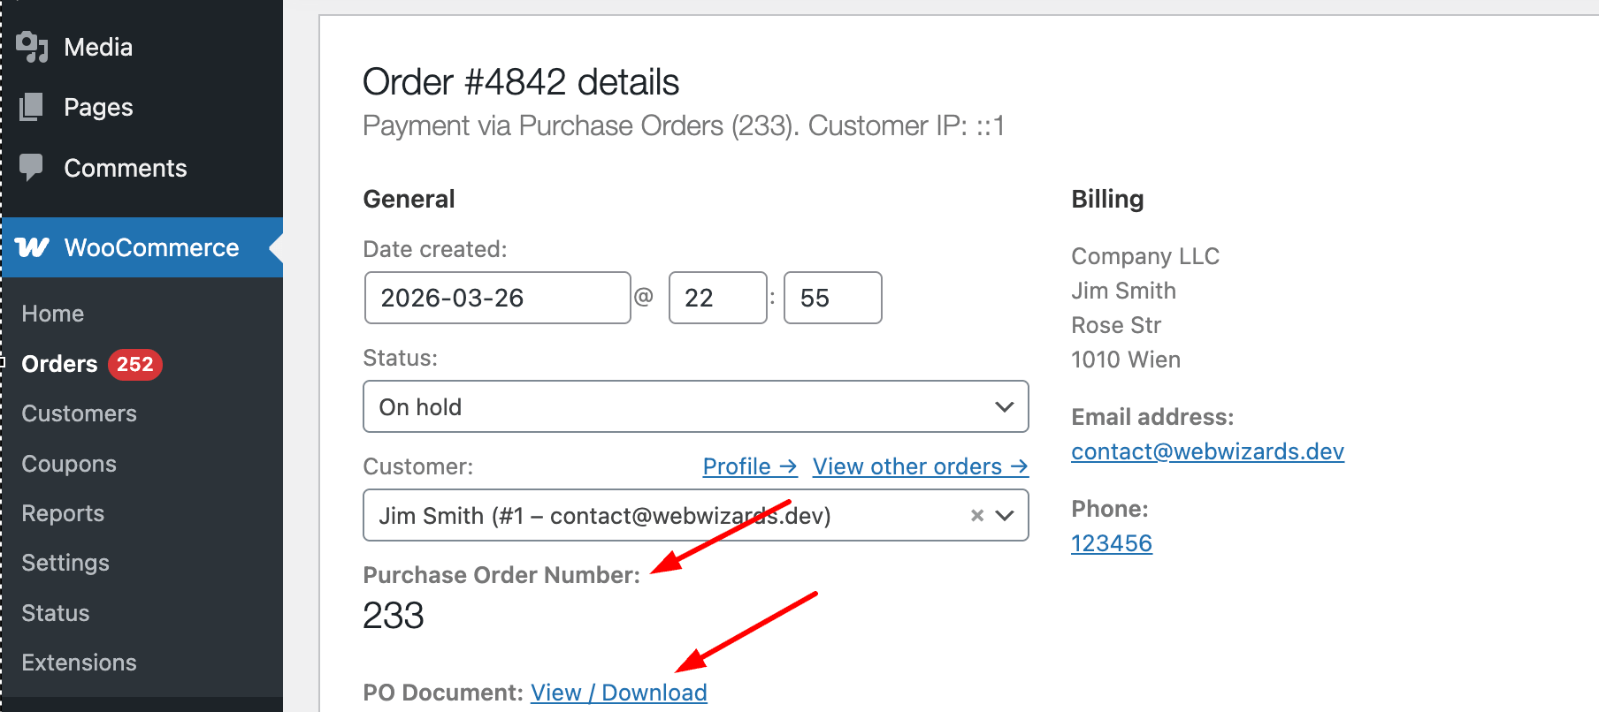This screenshot has height=712, width=1599.
Task: Open the Orders count badge 252
Action: pos(134,364)
